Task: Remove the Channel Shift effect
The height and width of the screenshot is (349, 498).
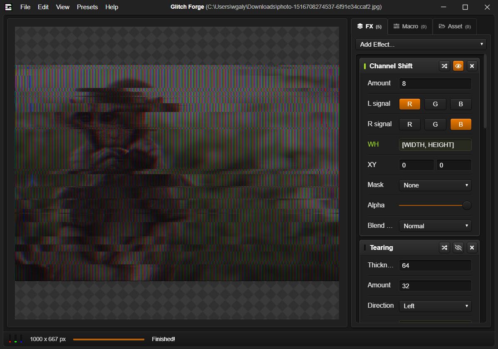Action: tap(471, 66)
